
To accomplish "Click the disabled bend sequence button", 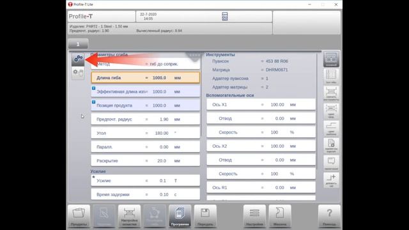I will click(155, 216).
